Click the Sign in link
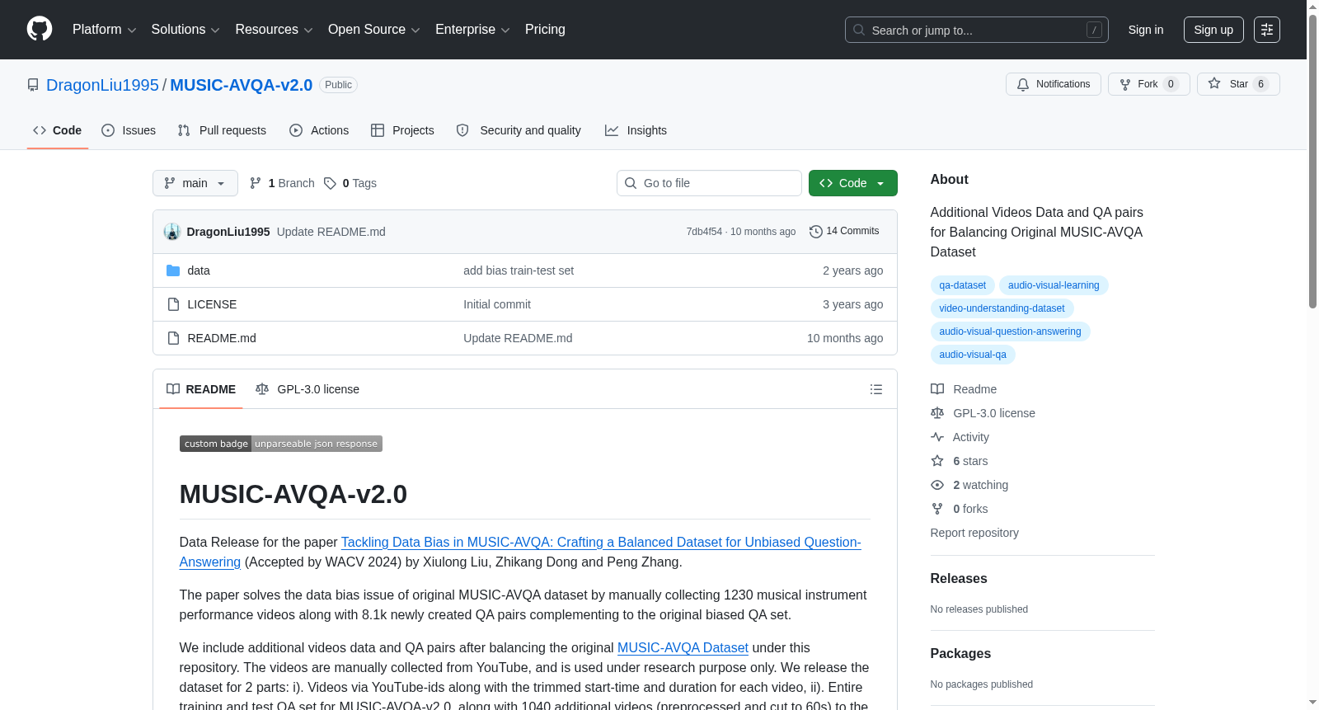 pyautogui.click(x=1146, y=30)
